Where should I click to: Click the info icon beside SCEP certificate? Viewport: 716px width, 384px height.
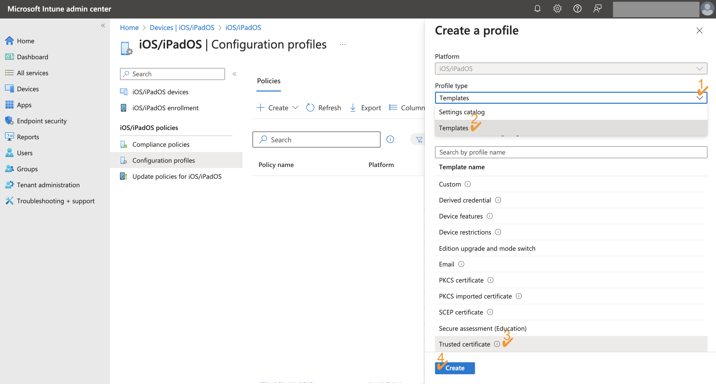[490, 312]
